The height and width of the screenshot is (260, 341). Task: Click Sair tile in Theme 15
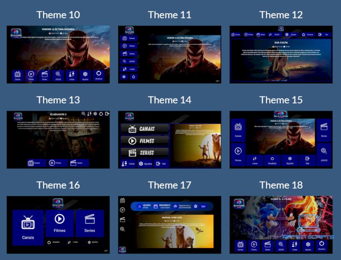coord(307,160)
